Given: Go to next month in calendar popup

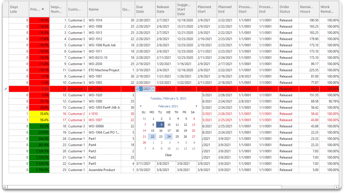Looking at the screenshot, I should pyautogui.click(x=196, y=107).
